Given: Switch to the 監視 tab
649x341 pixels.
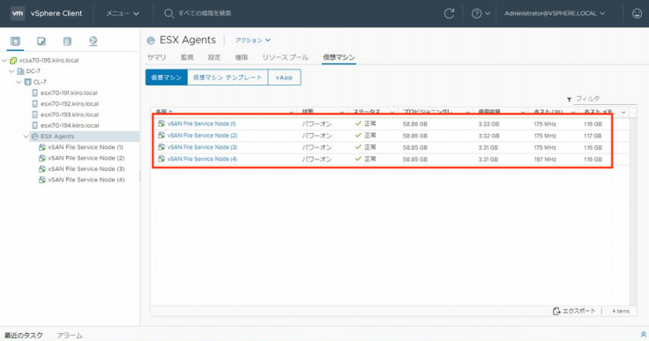Looking at the screenshot, I should click(187, 57).
